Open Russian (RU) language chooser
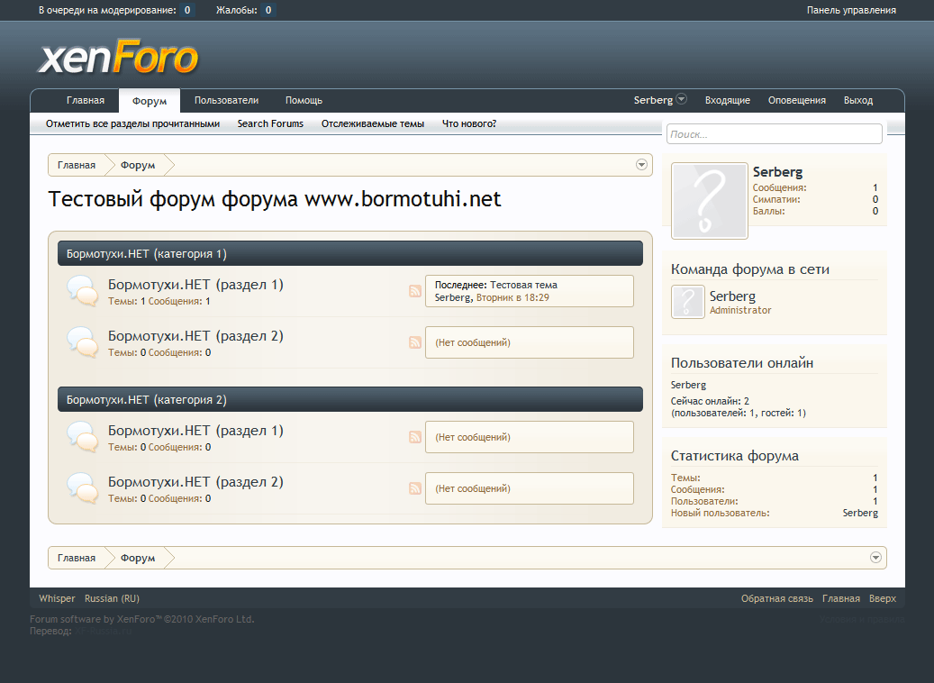Viewport: 934px width, 683px height. coord(112,598)
